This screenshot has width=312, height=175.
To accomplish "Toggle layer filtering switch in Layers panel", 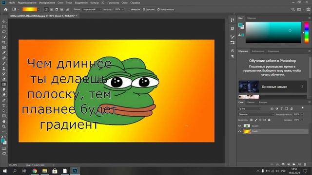I will [303, 108].
